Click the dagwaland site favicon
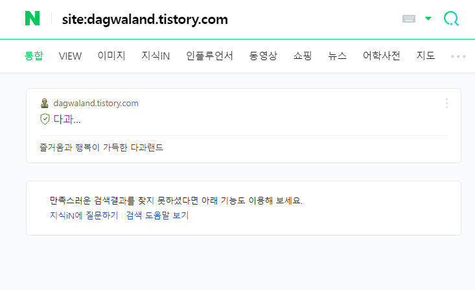The height and width of the screenshot is (290, 475). 45,103
